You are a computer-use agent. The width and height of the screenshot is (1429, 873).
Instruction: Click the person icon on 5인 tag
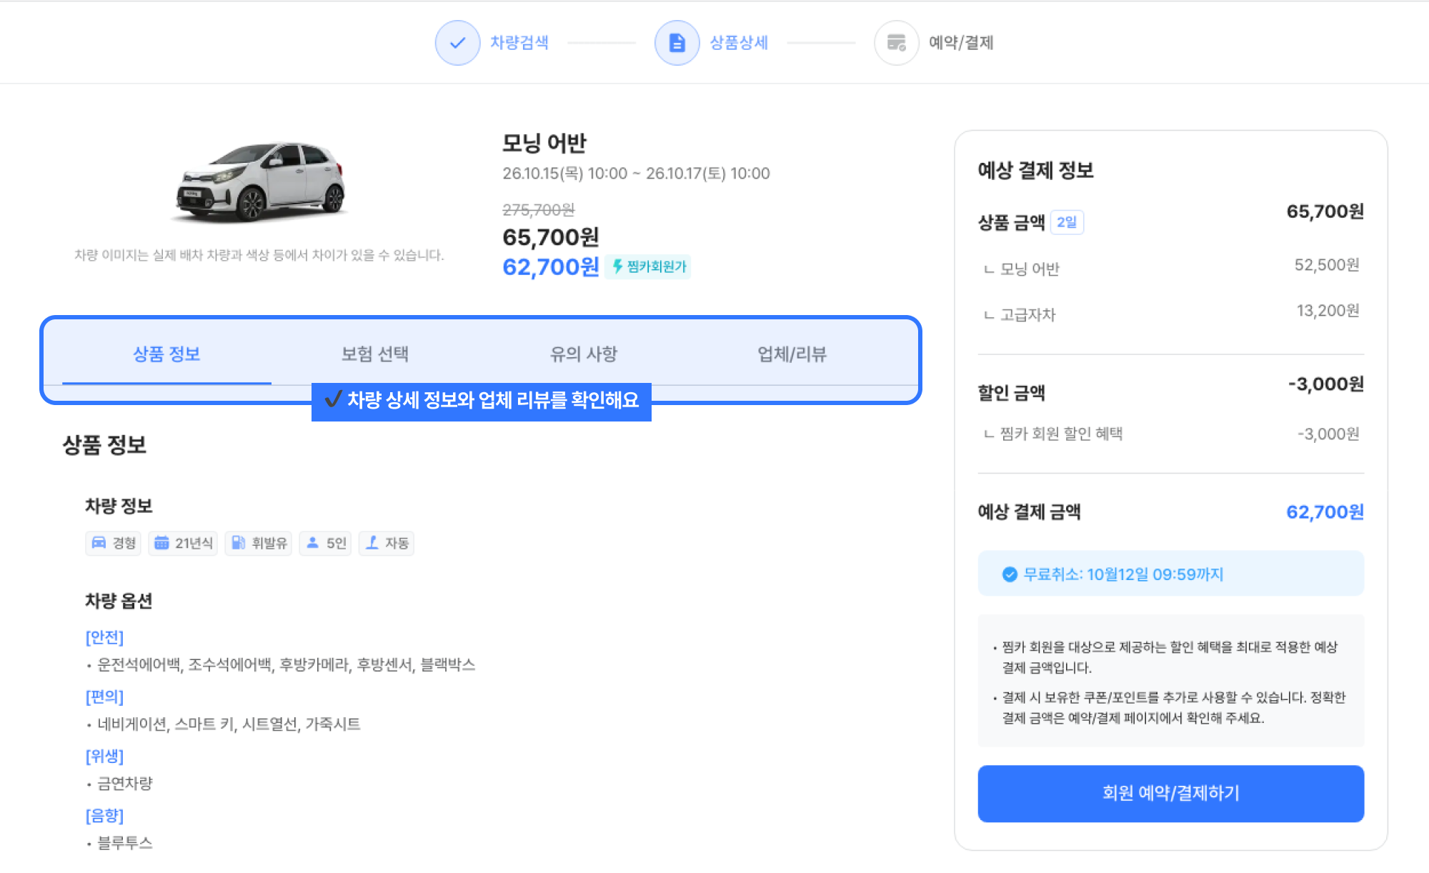click(x=312, y=543)
